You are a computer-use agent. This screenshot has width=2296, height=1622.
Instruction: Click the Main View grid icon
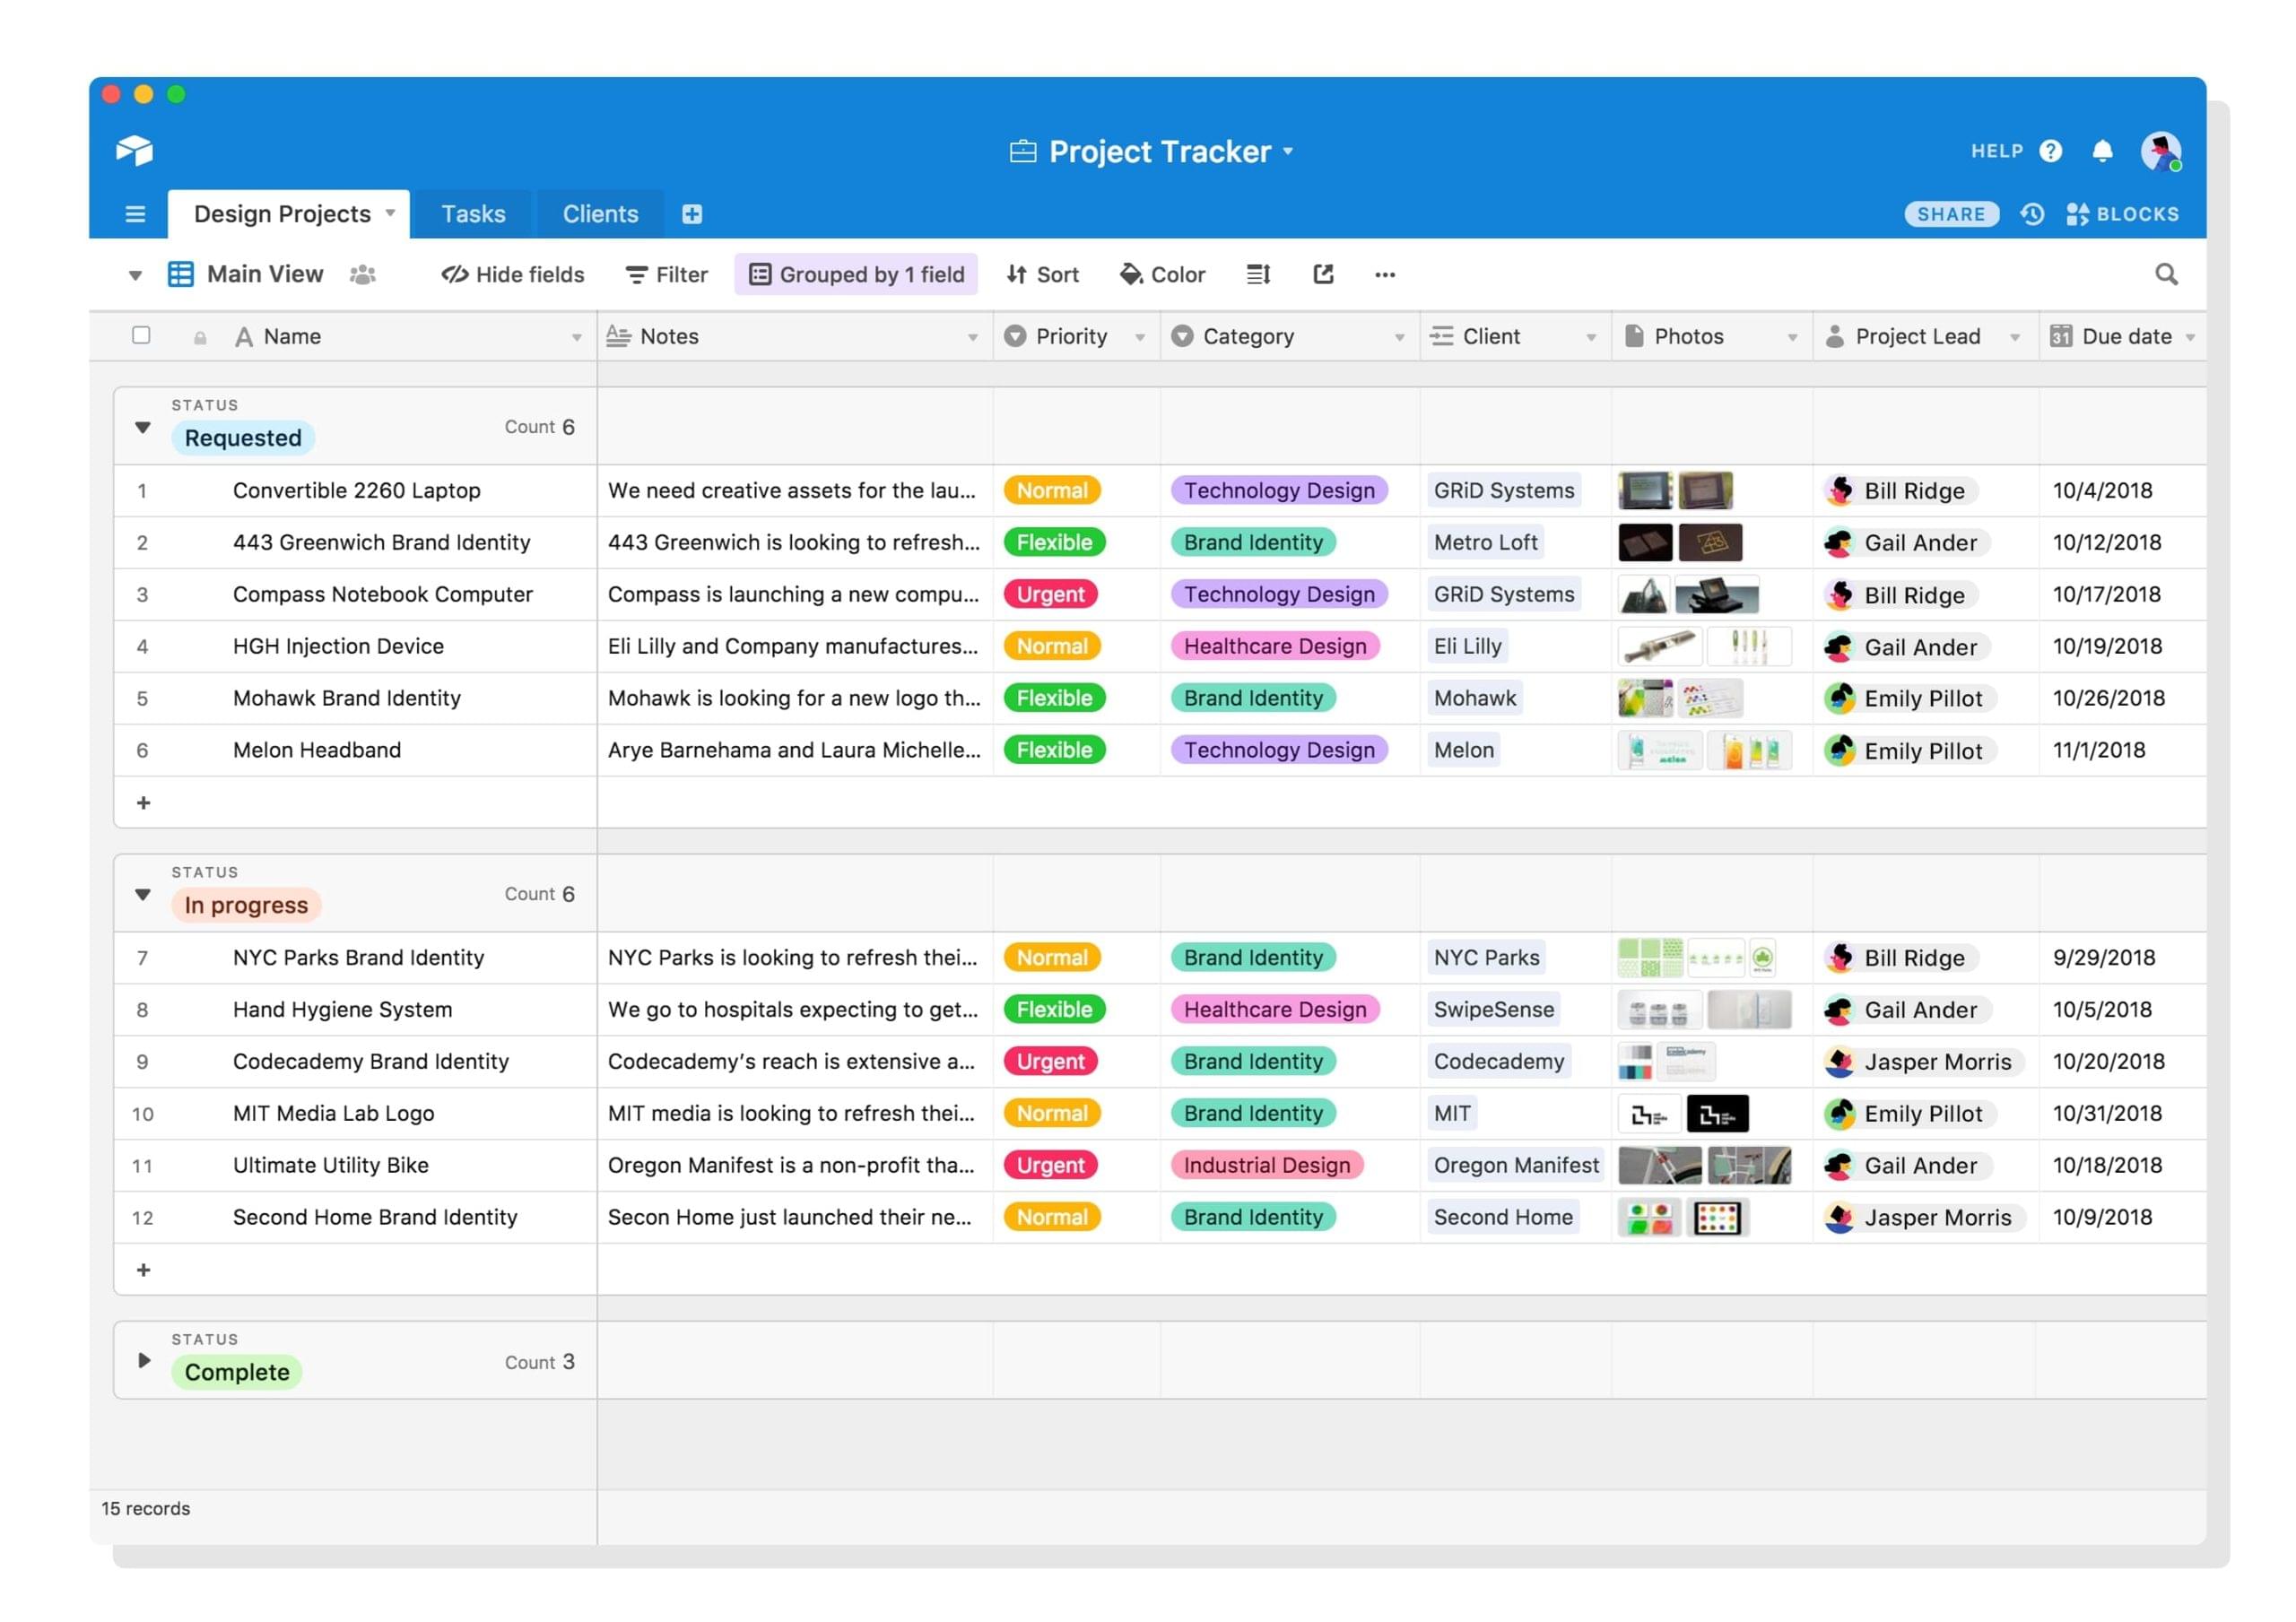point(181,274)
